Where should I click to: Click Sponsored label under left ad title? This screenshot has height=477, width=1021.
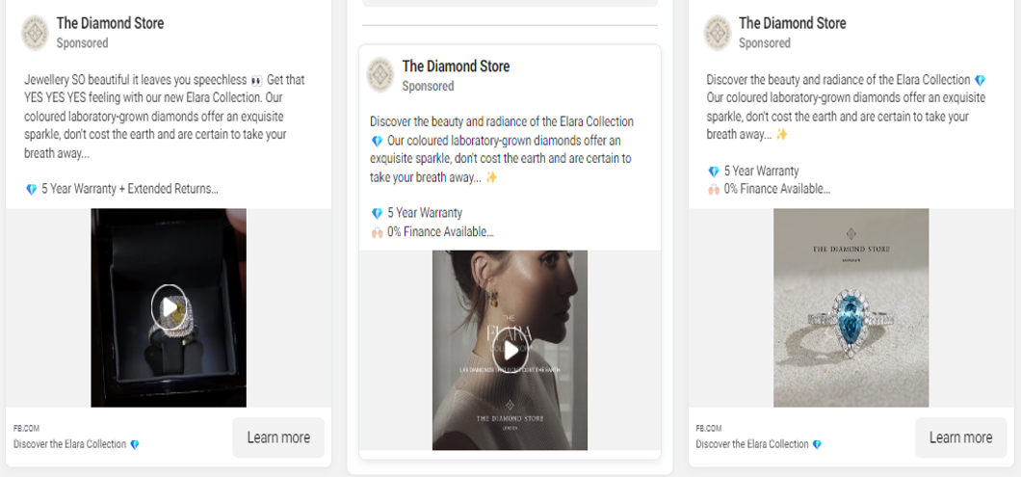[82, 43]
